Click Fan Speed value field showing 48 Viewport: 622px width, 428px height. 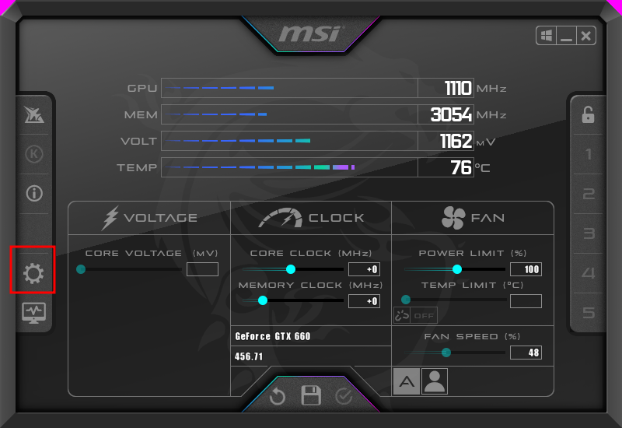[x=526, y=353]
